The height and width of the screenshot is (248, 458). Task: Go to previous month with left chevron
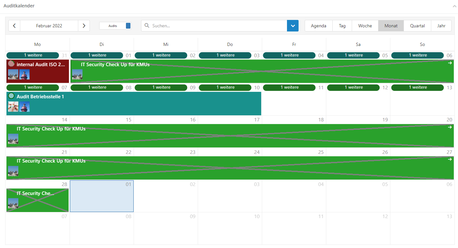click(14, 26)
